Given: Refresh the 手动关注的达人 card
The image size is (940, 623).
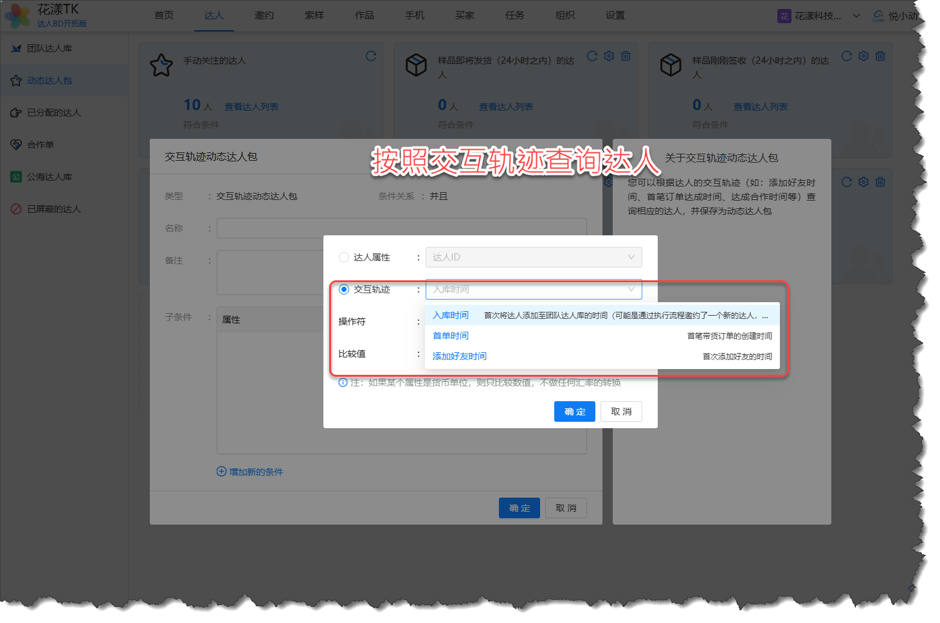Looking at the screenshot, I should (x=371, y=57).
